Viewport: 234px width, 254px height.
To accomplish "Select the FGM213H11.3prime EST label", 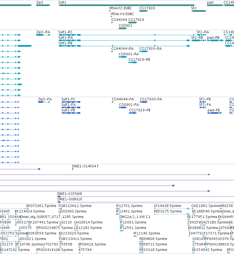I will (75, 206).
